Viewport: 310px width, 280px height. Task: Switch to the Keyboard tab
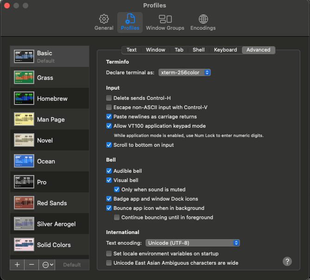pyautogui.click(x=225, y=50)
